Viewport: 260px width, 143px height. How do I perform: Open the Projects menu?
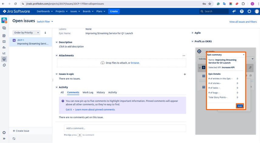[x=61, y=11]
